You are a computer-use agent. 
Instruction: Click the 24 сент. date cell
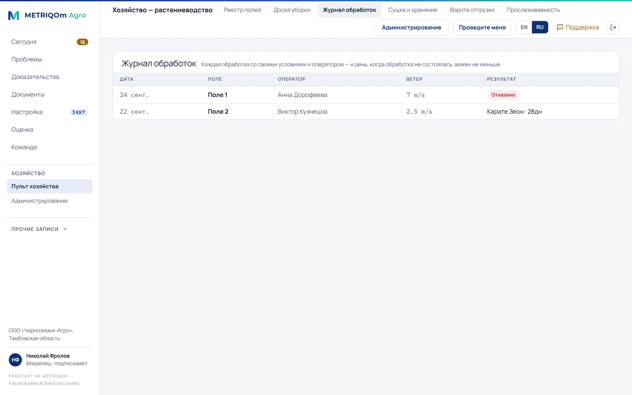[134, 95]
